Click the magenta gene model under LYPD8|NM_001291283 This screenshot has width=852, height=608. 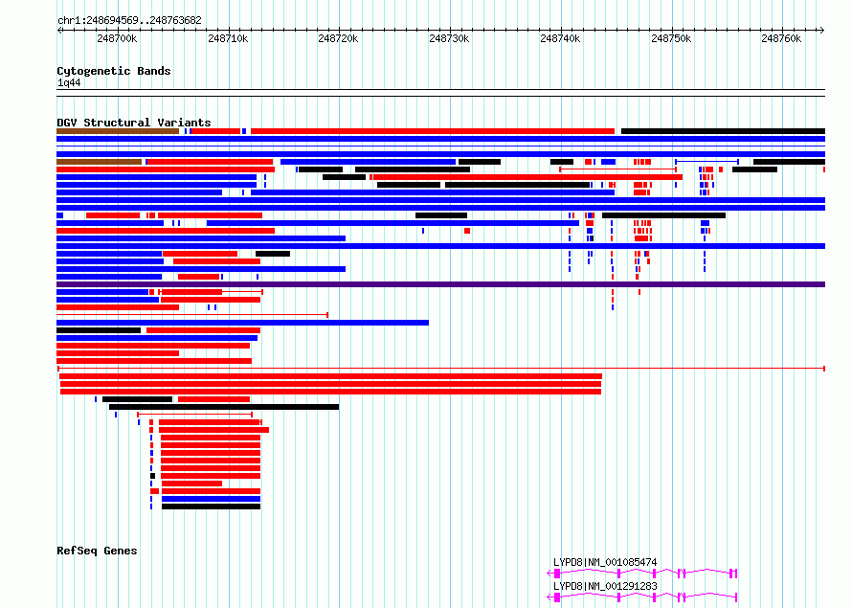tap(641, 597)
